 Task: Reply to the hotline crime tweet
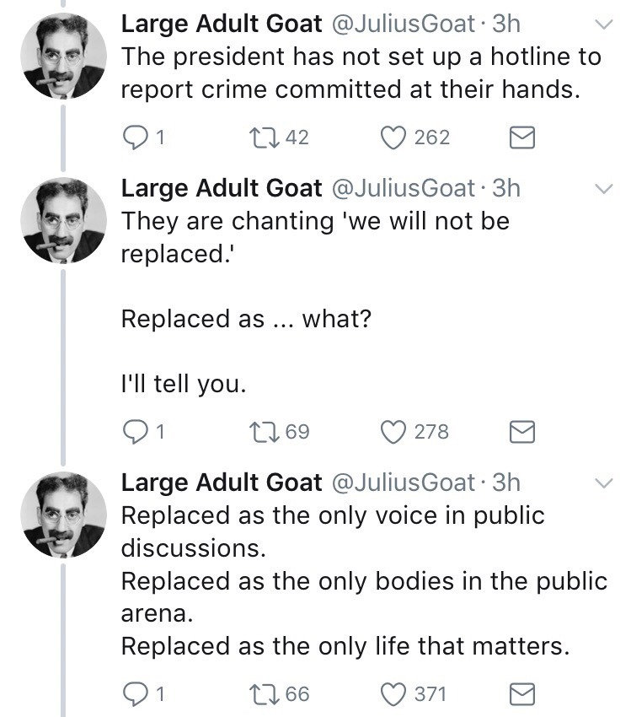click(134, 137)
